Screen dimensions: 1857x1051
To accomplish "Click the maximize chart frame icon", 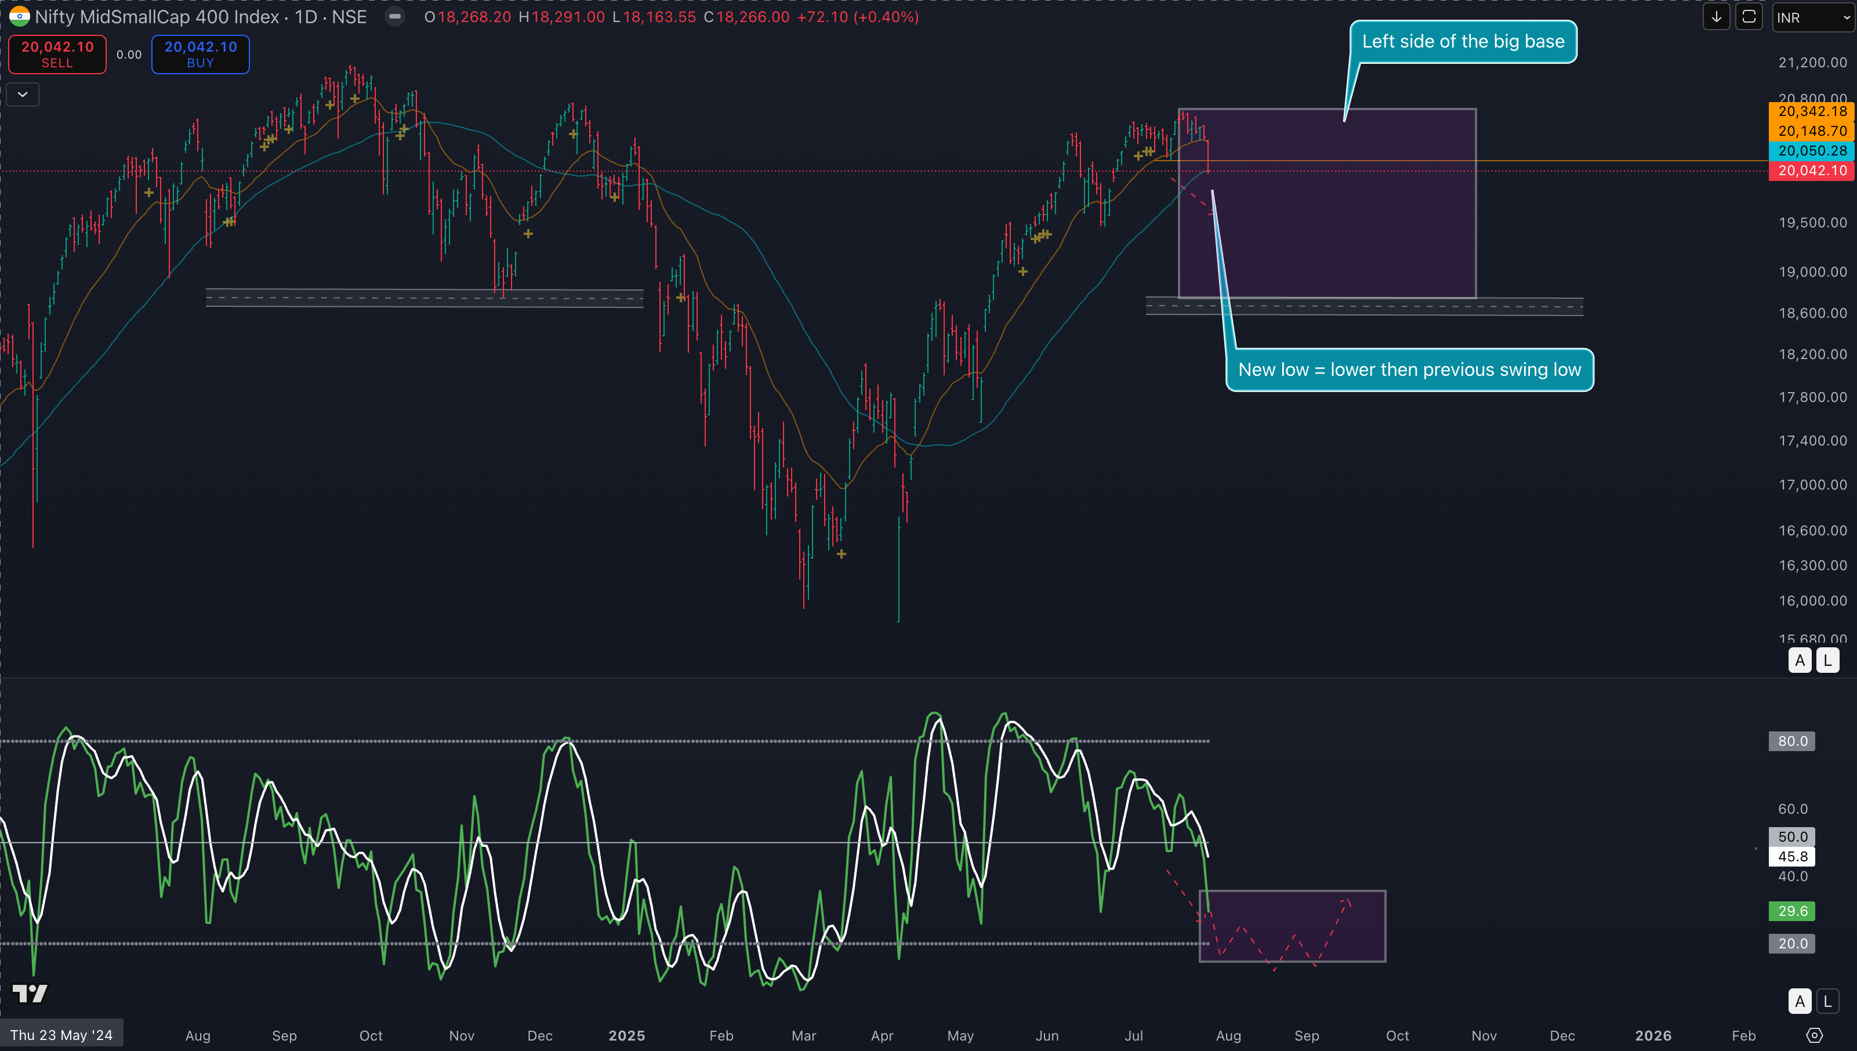I will [1749, 17].
